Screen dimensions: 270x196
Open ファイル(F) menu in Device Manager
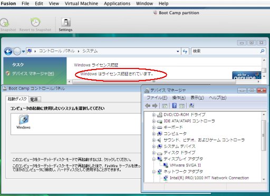[157, 97]
